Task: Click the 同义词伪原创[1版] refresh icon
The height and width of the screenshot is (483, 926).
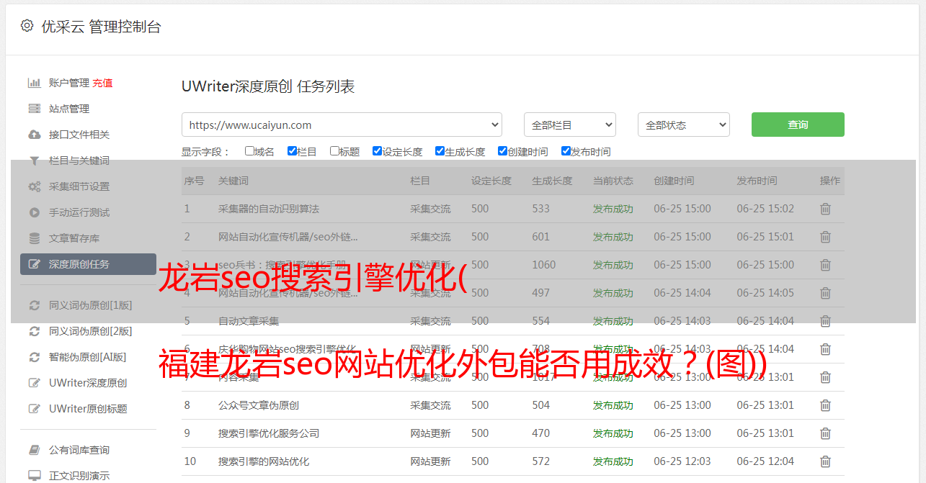Action: click(x=34, y=305)
